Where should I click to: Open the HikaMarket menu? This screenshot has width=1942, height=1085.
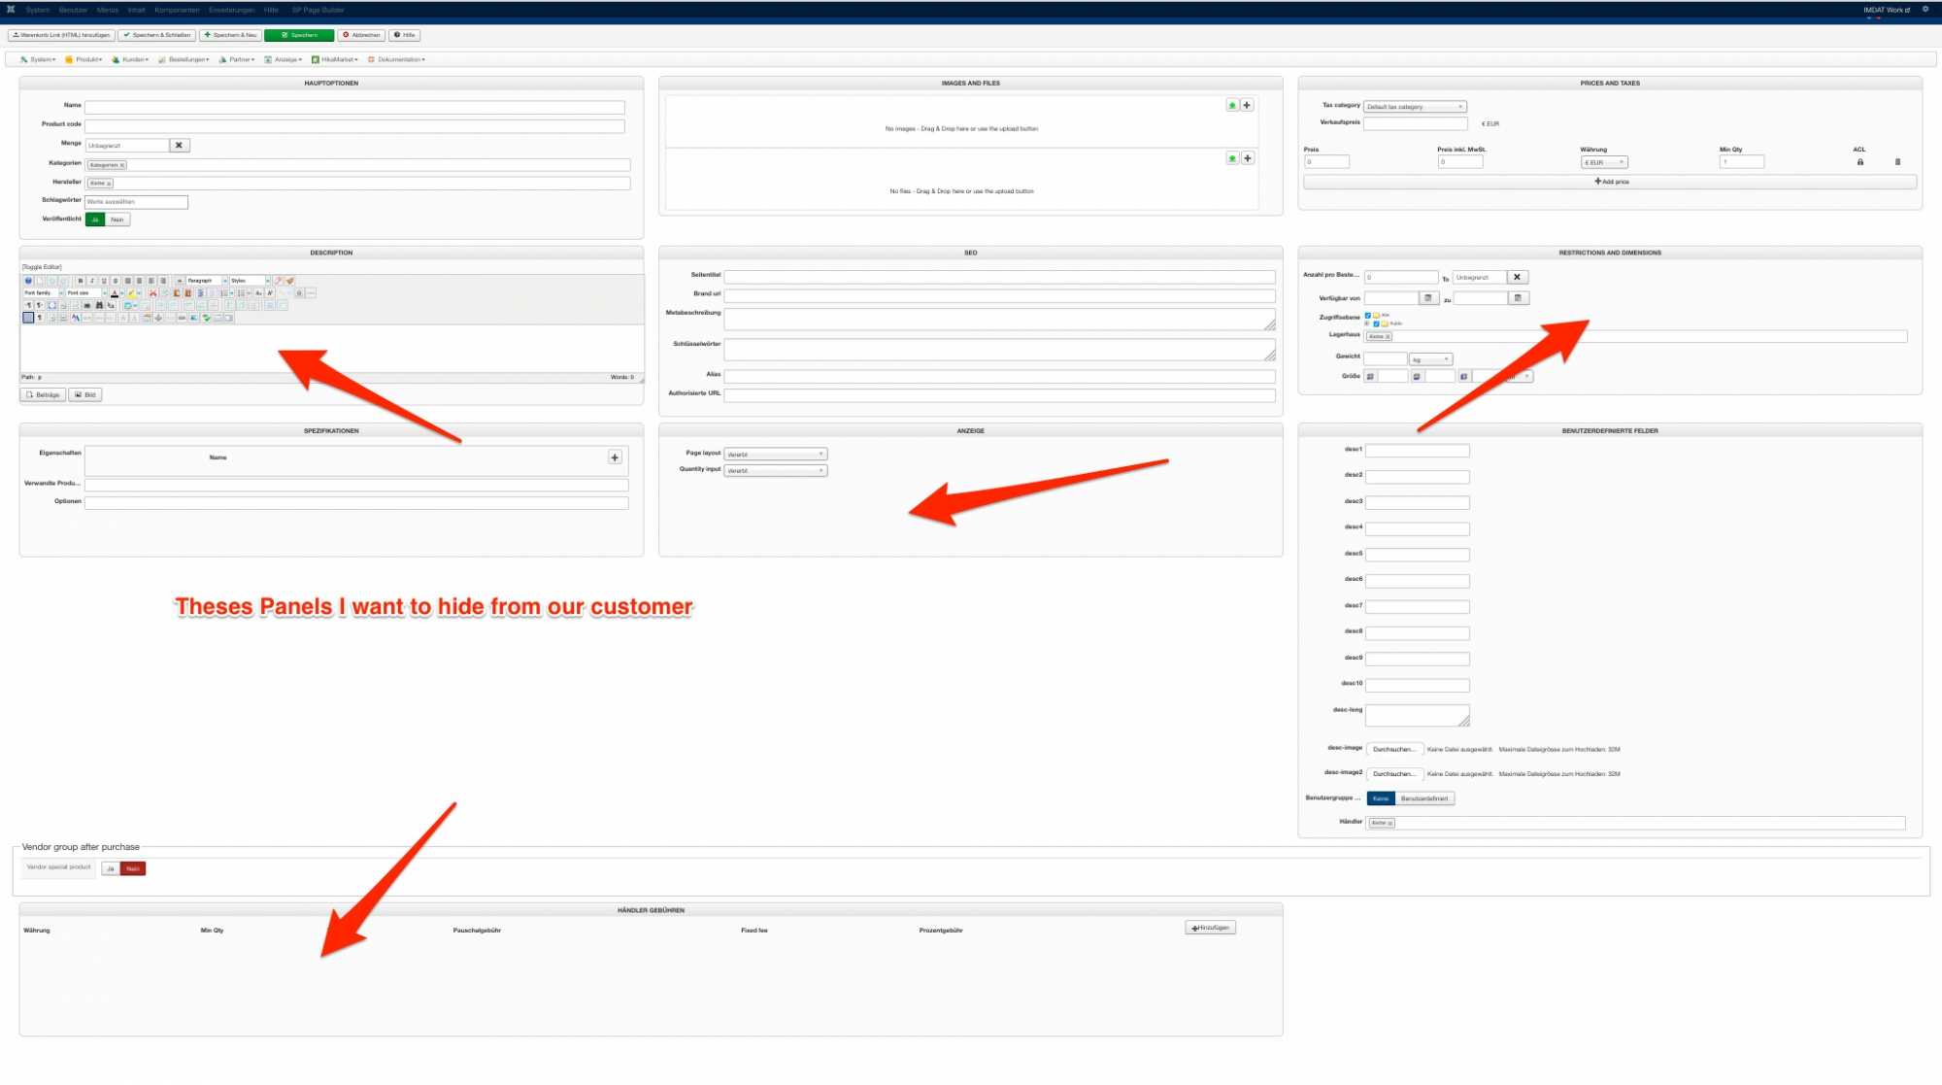(335, 59)
